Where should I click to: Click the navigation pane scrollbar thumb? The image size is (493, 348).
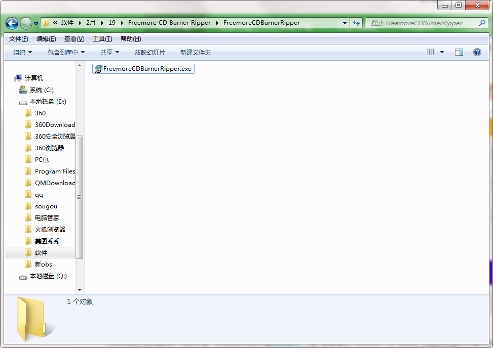80,197
